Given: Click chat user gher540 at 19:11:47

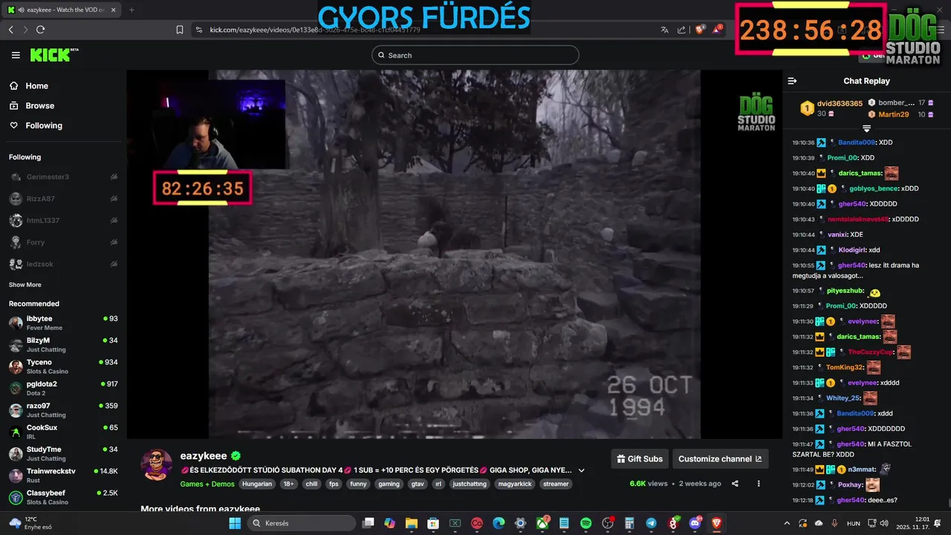Looking at the screenshot, I should tap(851, 444).
